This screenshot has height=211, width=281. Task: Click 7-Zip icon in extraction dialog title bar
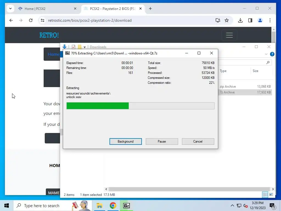click(68, 53)
